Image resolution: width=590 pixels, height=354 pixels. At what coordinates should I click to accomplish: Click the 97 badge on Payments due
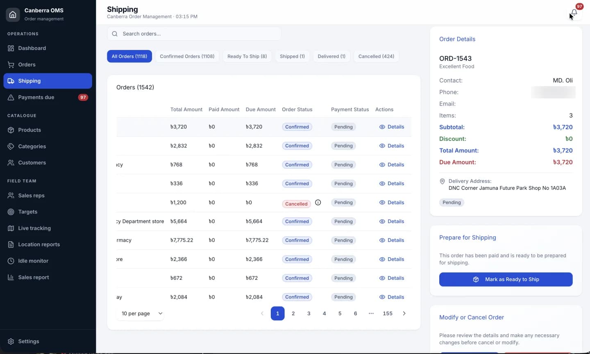point(83,98)
